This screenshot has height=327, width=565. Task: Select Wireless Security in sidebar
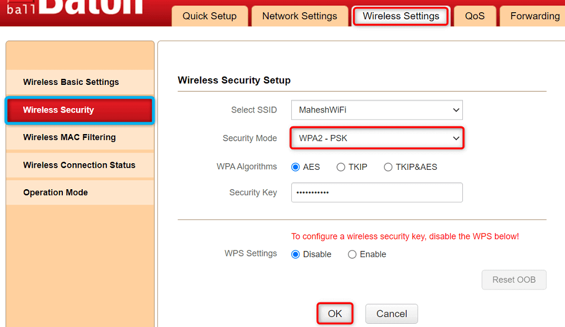tap(79, 110)
